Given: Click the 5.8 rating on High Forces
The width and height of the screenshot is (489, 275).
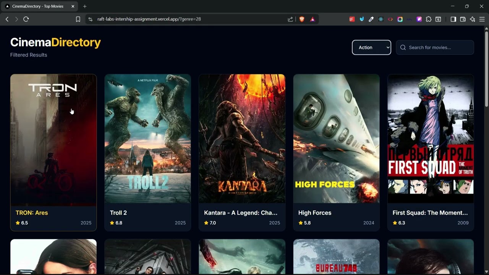Looking at the screenshot, I should coord(304,223).
